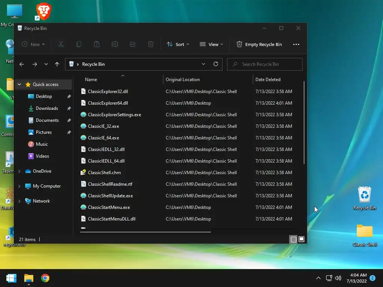Select the ClassicIEDLL_32.dll file
This screenshot has height=287, width=383.
click(106, 149)
